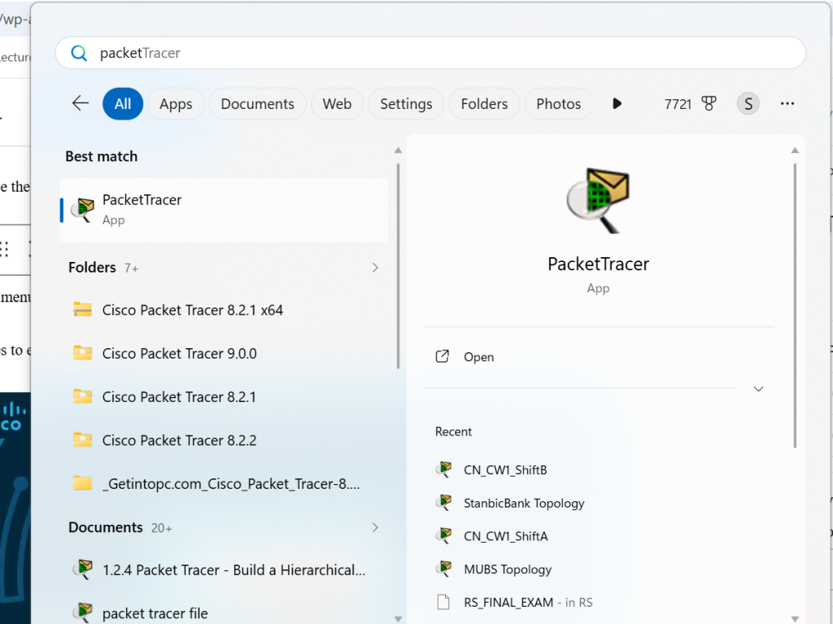
Task: Expand more app actions chevron
Action: 758,389
